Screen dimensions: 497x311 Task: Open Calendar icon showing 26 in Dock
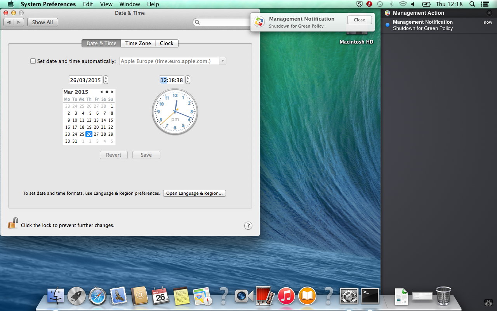click(x=160, y=297)
